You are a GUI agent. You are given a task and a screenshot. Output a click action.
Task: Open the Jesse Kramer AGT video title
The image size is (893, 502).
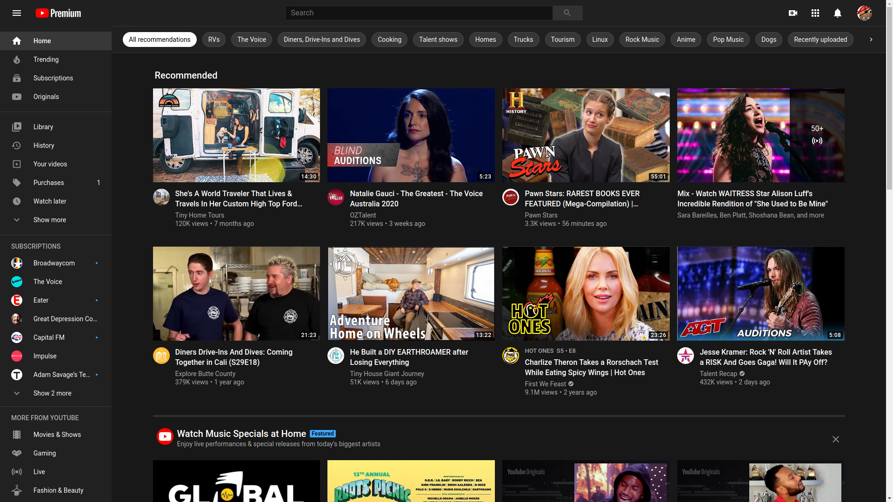766,357
